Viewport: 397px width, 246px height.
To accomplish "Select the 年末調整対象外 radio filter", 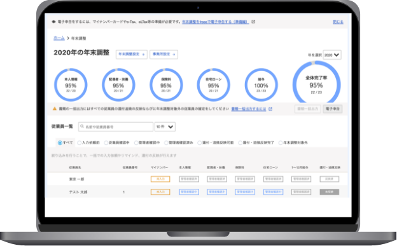I will [281, 143].
